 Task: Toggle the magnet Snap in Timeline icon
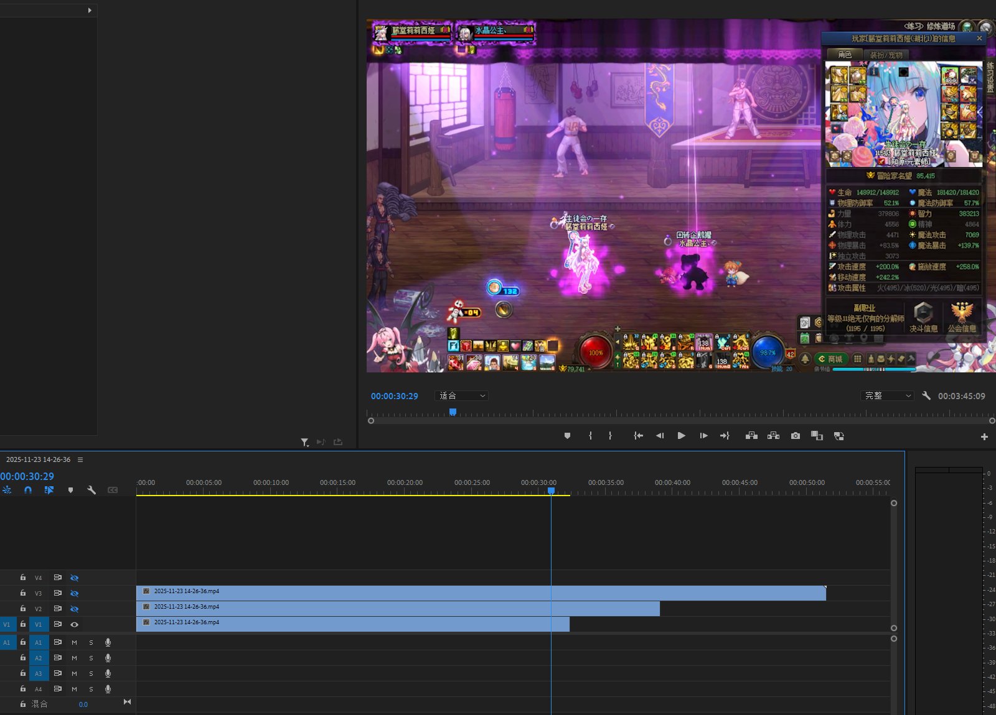[28, 490]
